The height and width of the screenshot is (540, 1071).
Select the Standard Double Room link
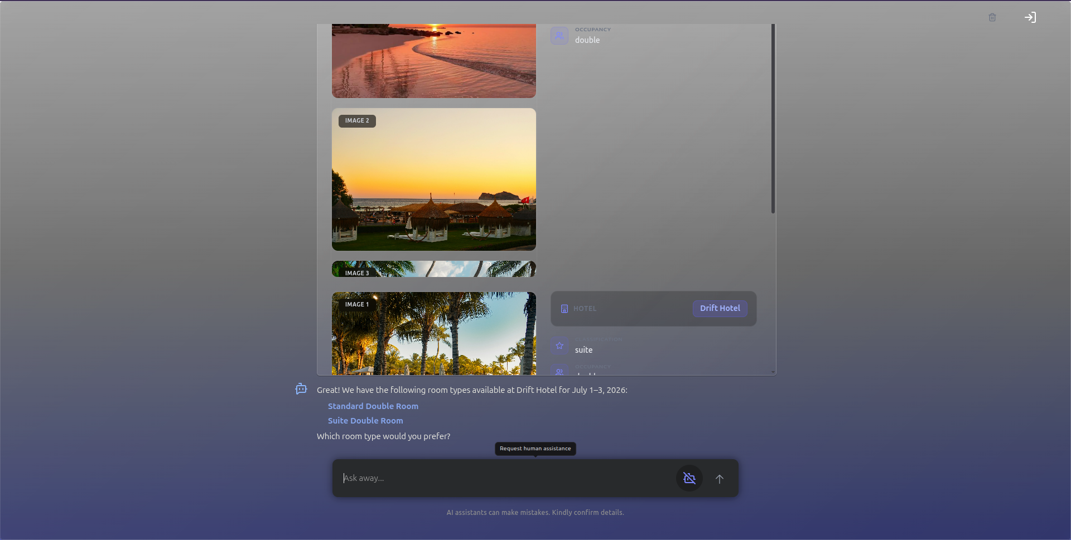tap(373, 406)
